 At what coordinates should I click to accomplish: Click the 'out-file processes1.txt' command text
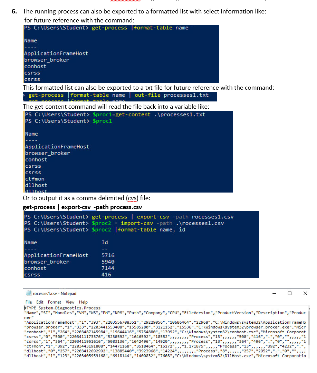point(172,95)
